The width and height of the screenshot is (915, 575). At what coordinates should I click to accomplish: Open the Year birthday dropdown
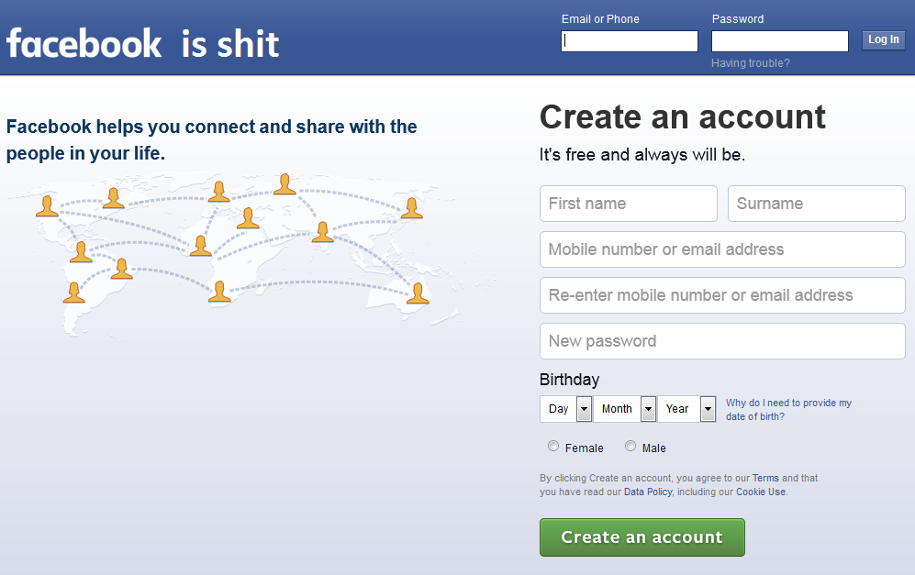(686, 409)
